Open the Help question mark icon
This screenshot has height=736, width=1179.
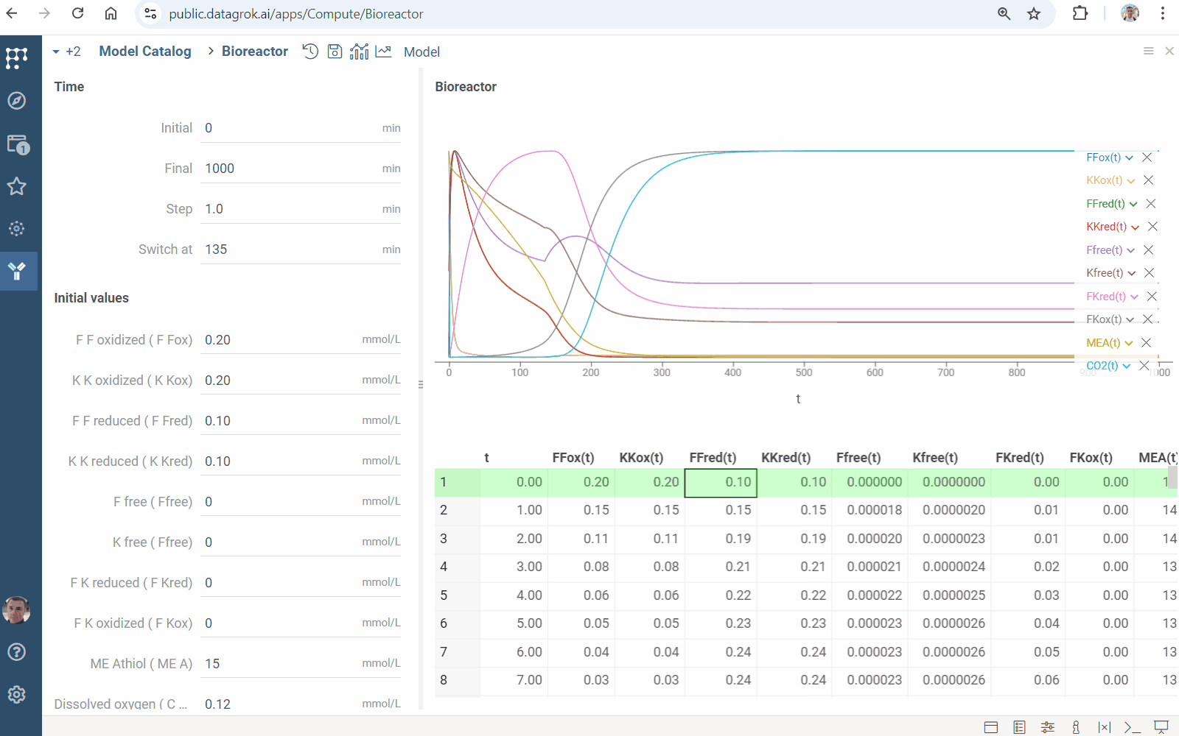[16, 652]
